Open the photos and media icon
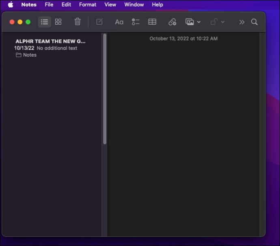The width and height of the screenshot is (280, 246). click(190, 22)
